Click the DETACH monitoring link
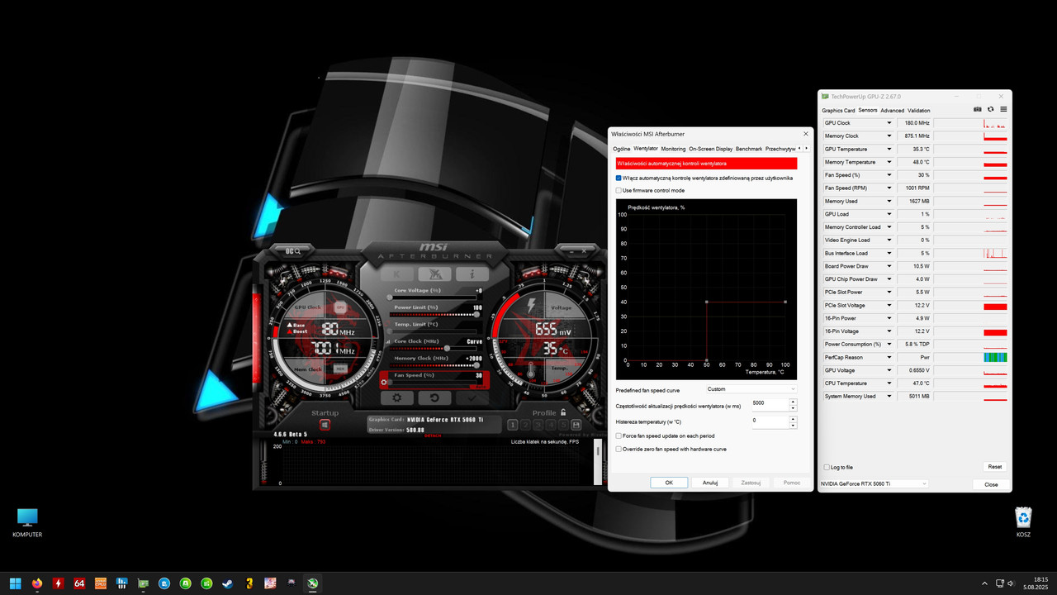 (433, 436)
